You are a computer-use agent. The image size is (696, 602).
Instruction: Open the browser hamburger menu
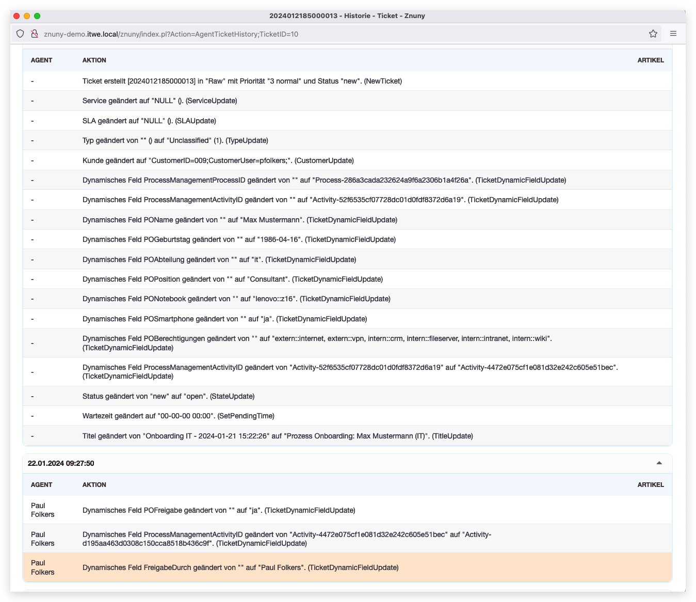673,34
